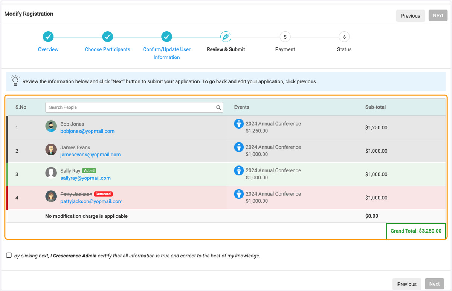Click the bottom Previous button
The image size is (452, 291).
pos(407,284)
